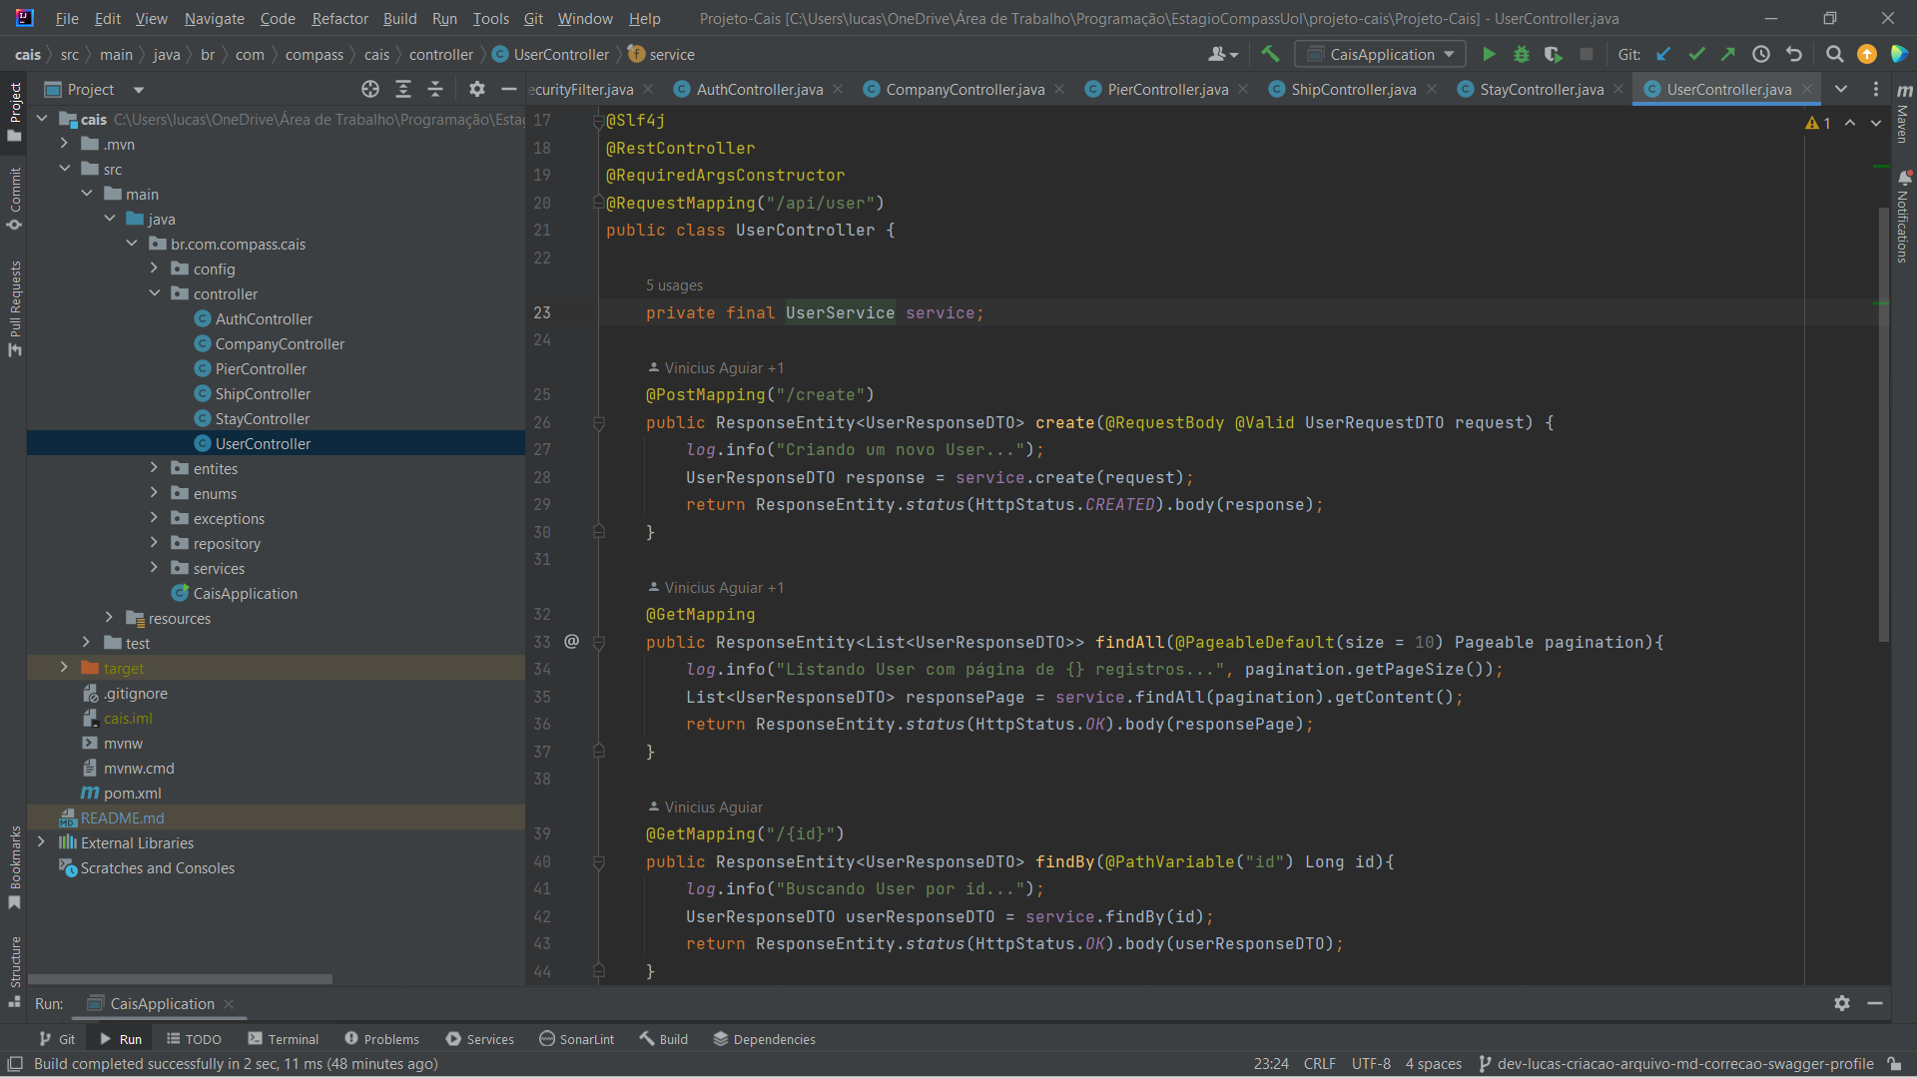Open the Refactor menu

point(339,18)
